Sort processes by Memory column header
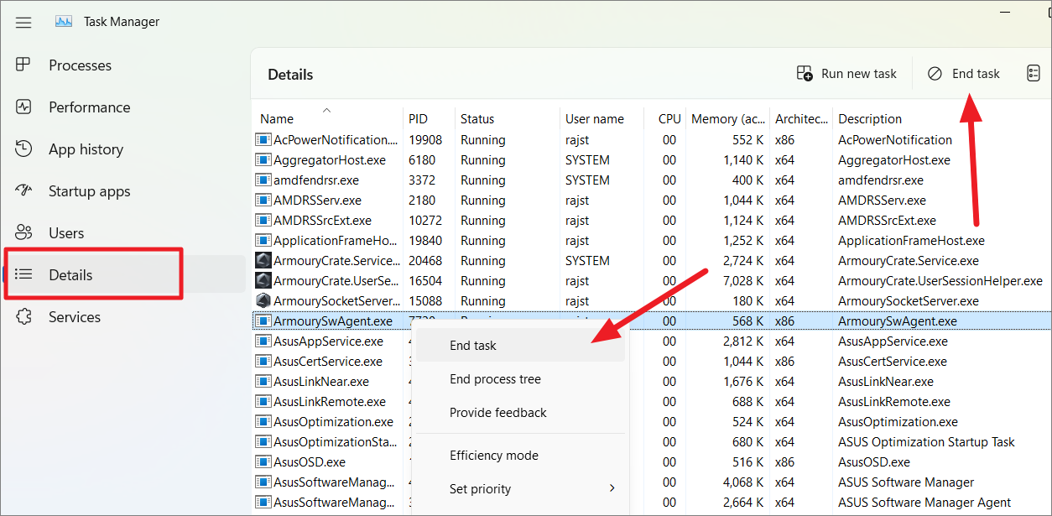 tap(727, 119)
